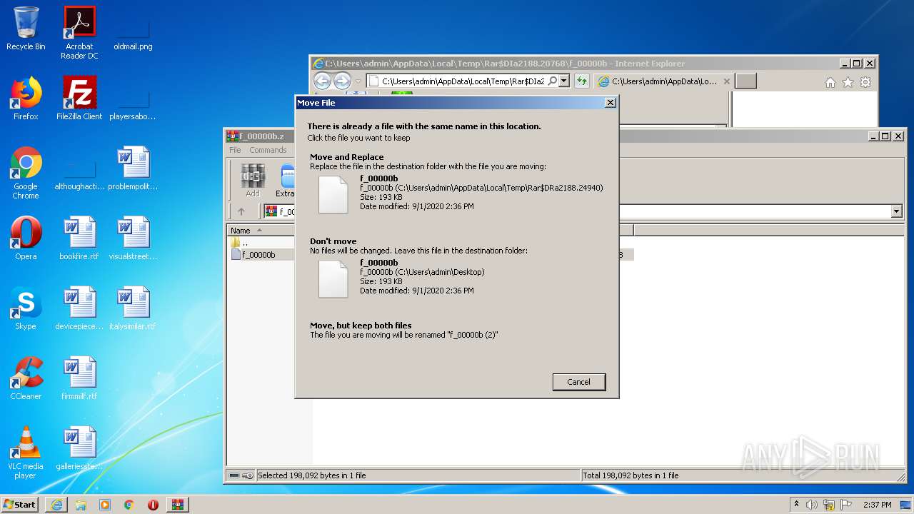This screenshot has width=914, height=514.
Task: Open Action Center flag icon
Action: pos(848,505)
